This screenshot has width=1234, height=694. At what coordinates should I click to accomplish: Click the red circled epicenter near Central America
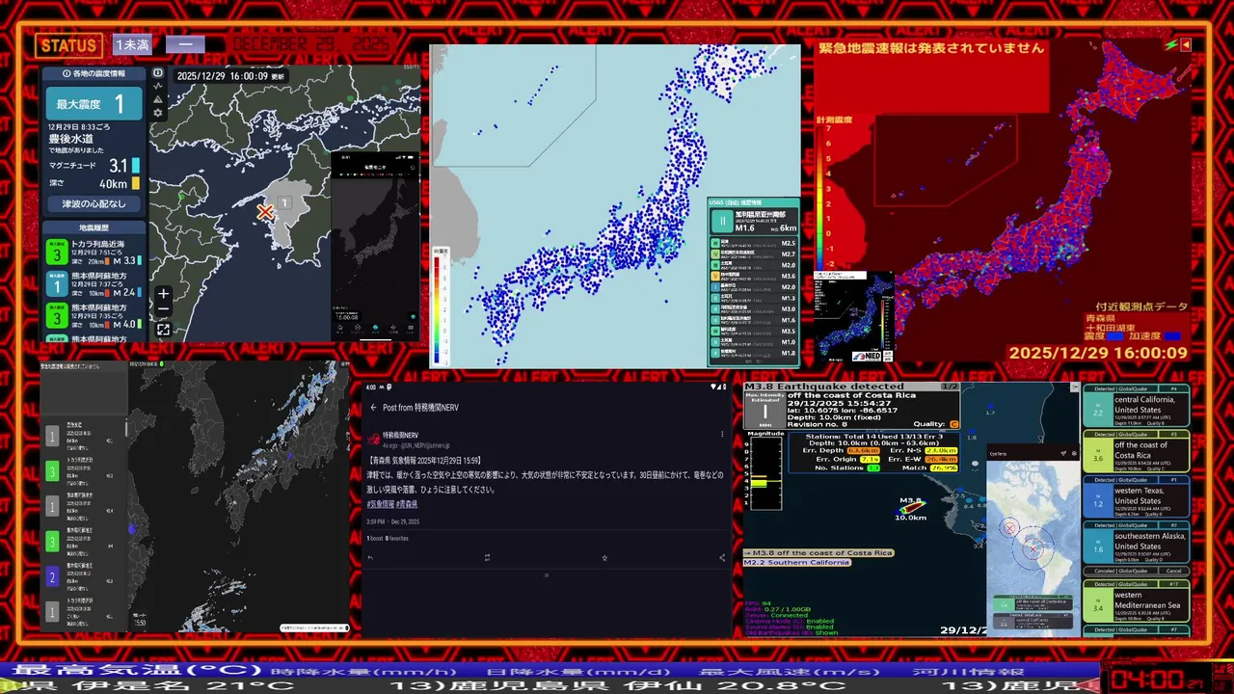click(x=1033, y=548)
